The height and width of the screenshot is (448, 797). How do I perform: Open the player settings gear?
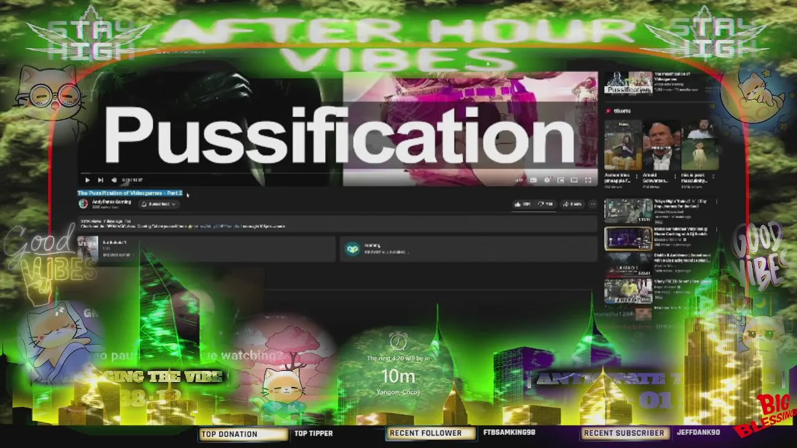pos(547,180)
